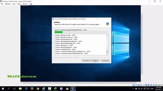Click the network adapter status icon

(x=139, y=85)
